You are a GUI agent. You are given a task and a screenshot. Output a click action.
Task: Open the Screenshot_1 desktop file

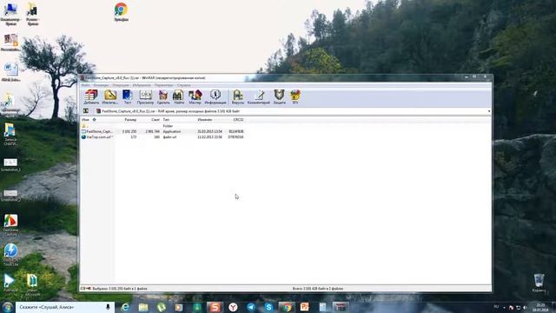point(10,165)
